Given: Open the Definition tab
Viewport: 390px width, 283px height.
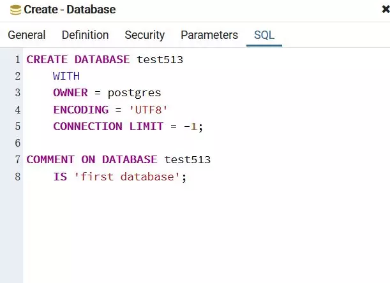Looking at the screenshot, I should tap(85, 35).
